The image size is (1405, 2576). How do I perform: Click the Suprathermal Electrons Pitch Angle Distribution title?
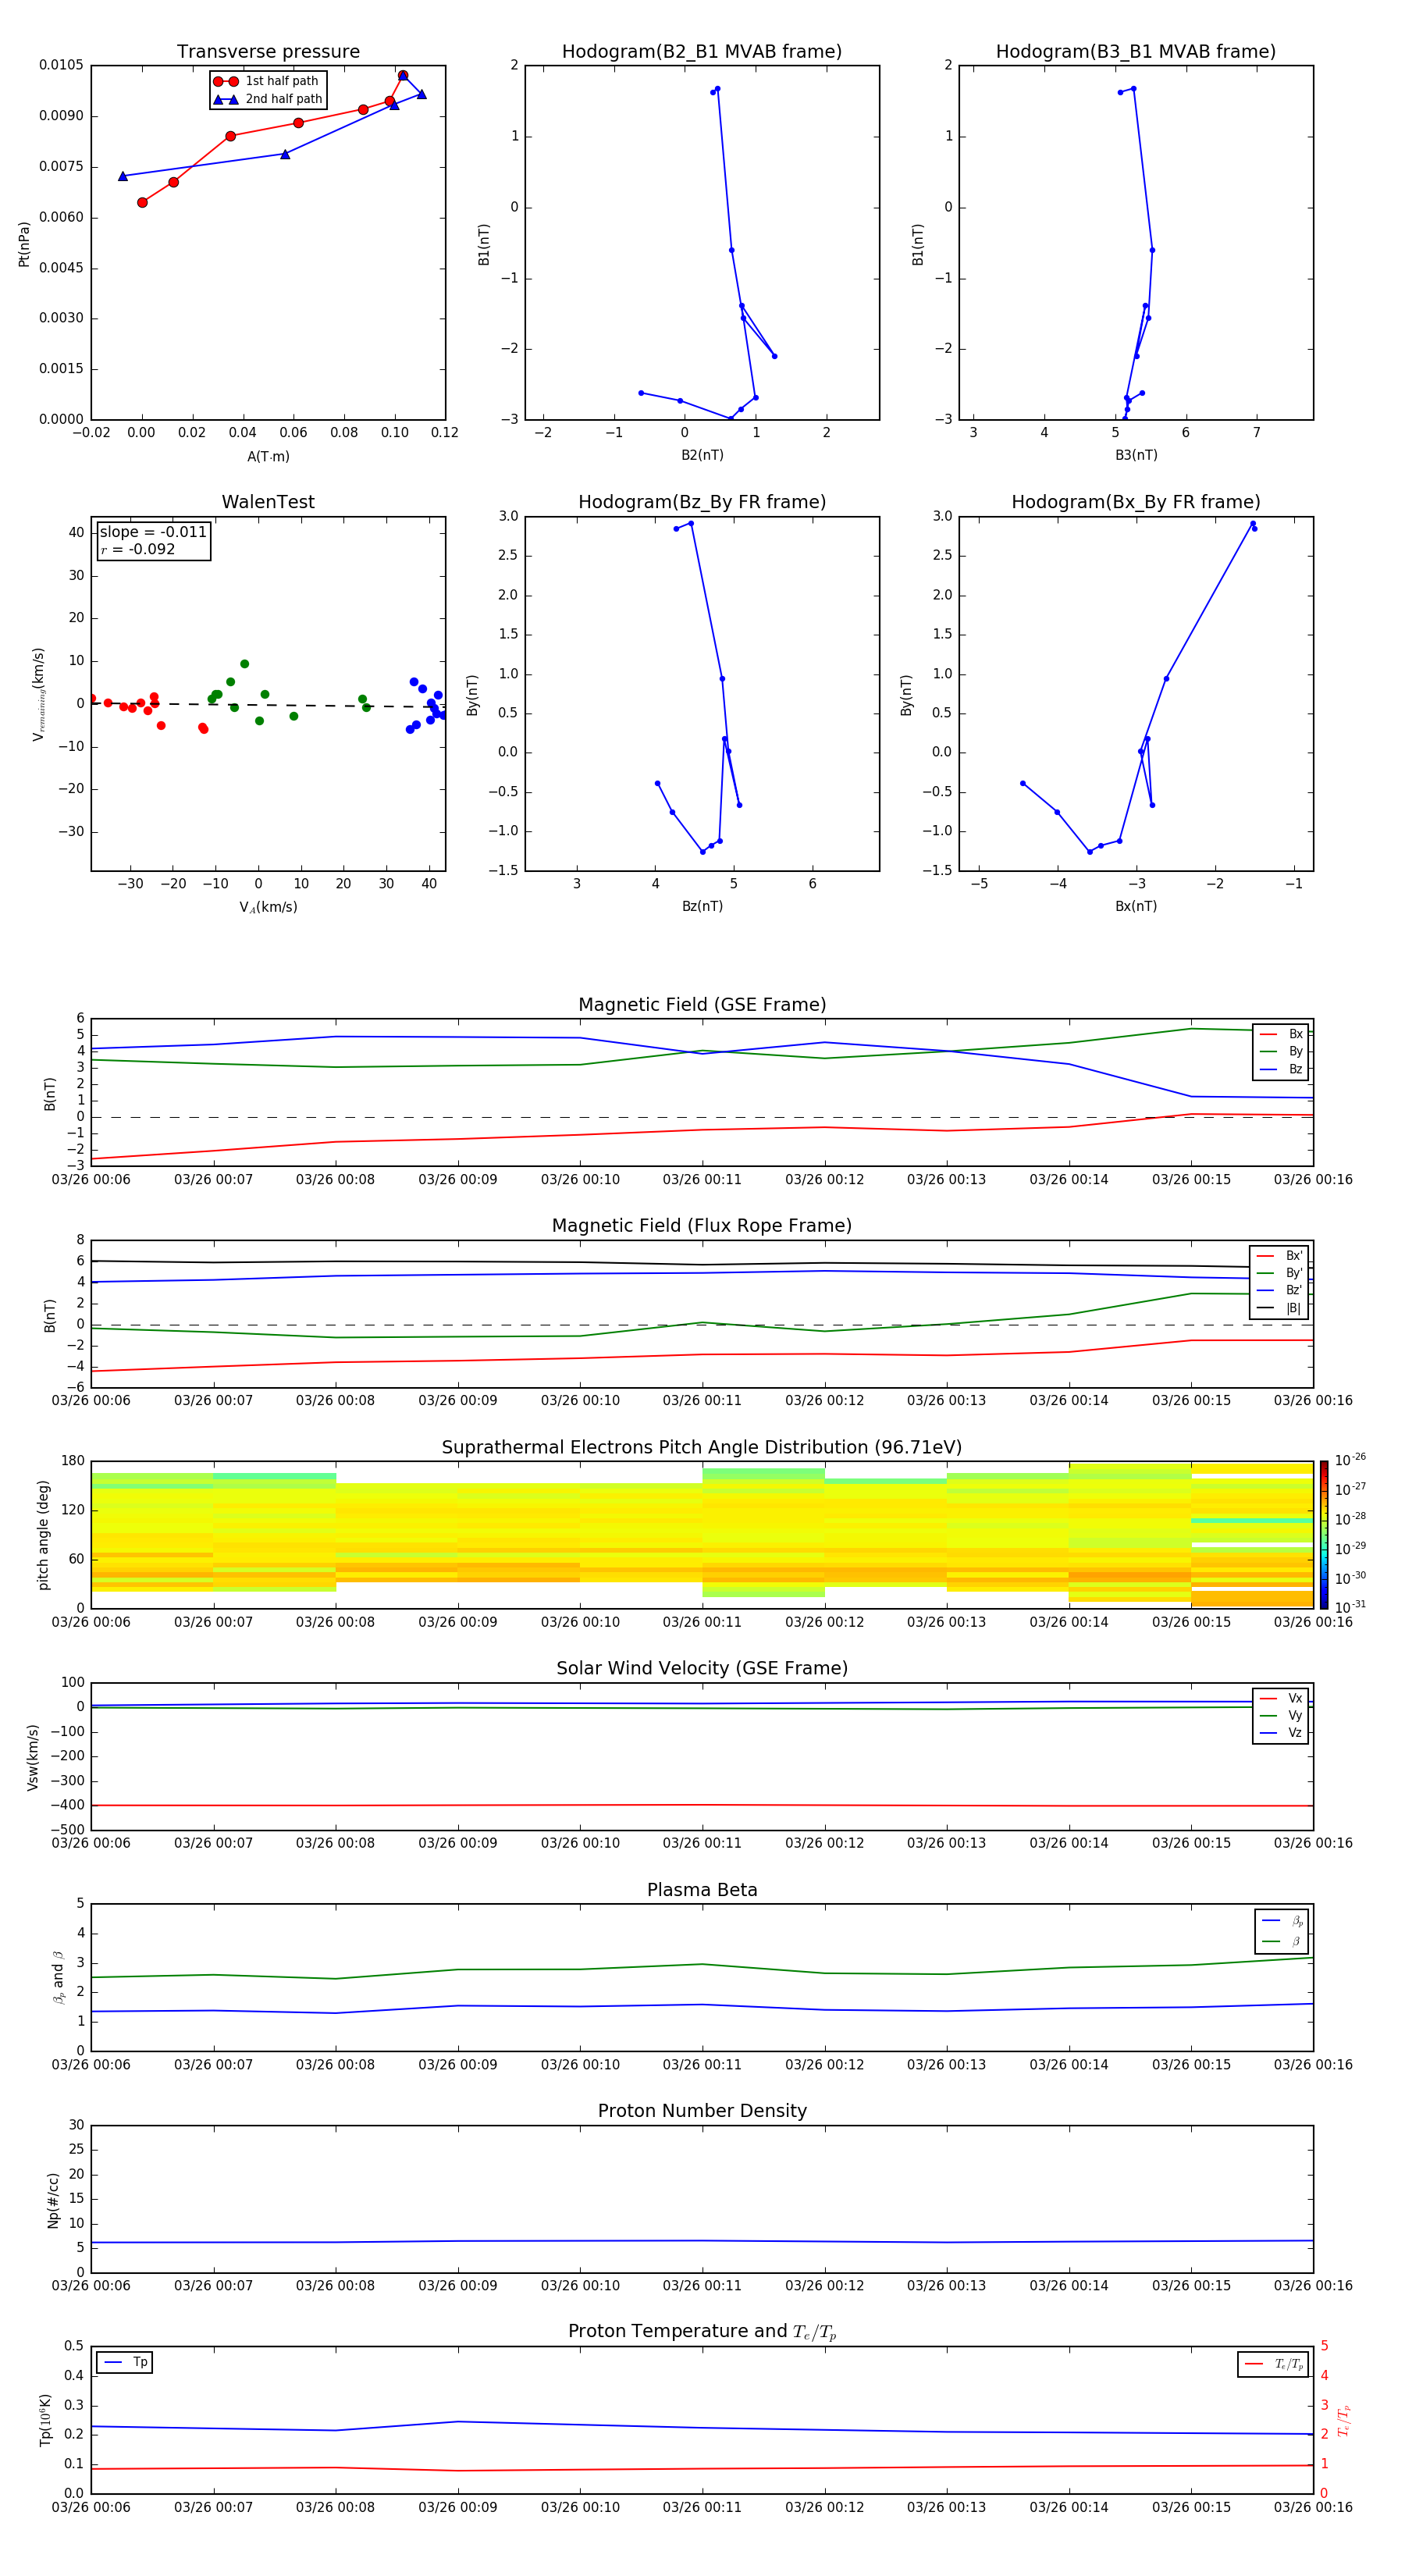coord(702,1447)
